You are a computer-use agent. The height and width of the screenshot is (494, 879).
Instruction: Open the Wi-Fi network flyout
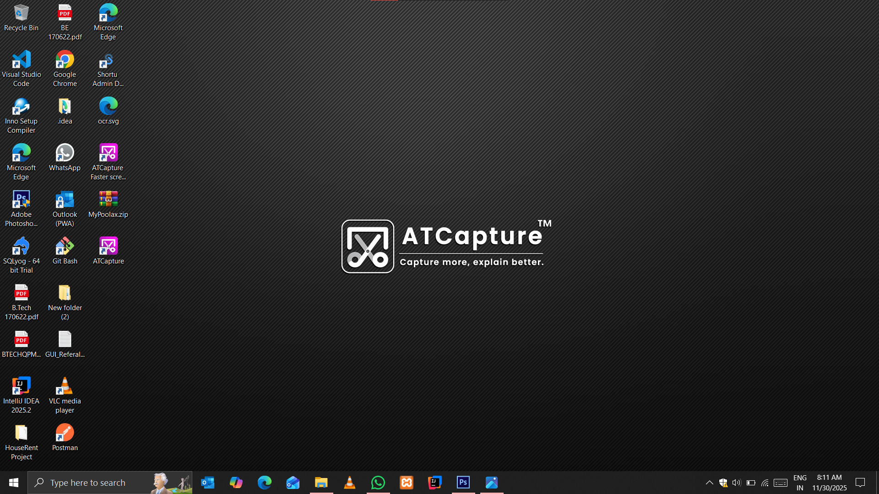[765, 483]
